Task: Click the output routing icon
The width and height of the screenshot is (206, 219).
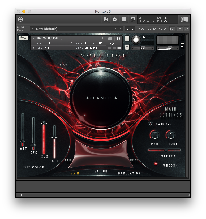Action: 33,43
